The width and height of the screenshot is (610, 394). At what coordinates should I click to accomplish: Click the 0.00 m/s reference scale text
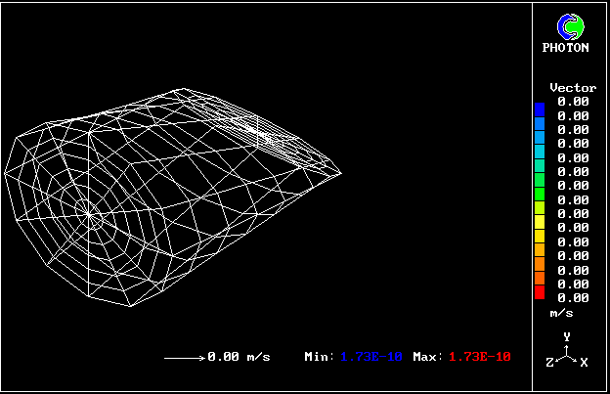pos(239,357)
